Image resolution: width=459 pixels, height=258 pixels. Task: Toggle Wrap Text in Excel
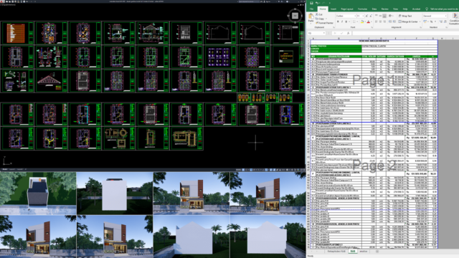pos(405,16)
